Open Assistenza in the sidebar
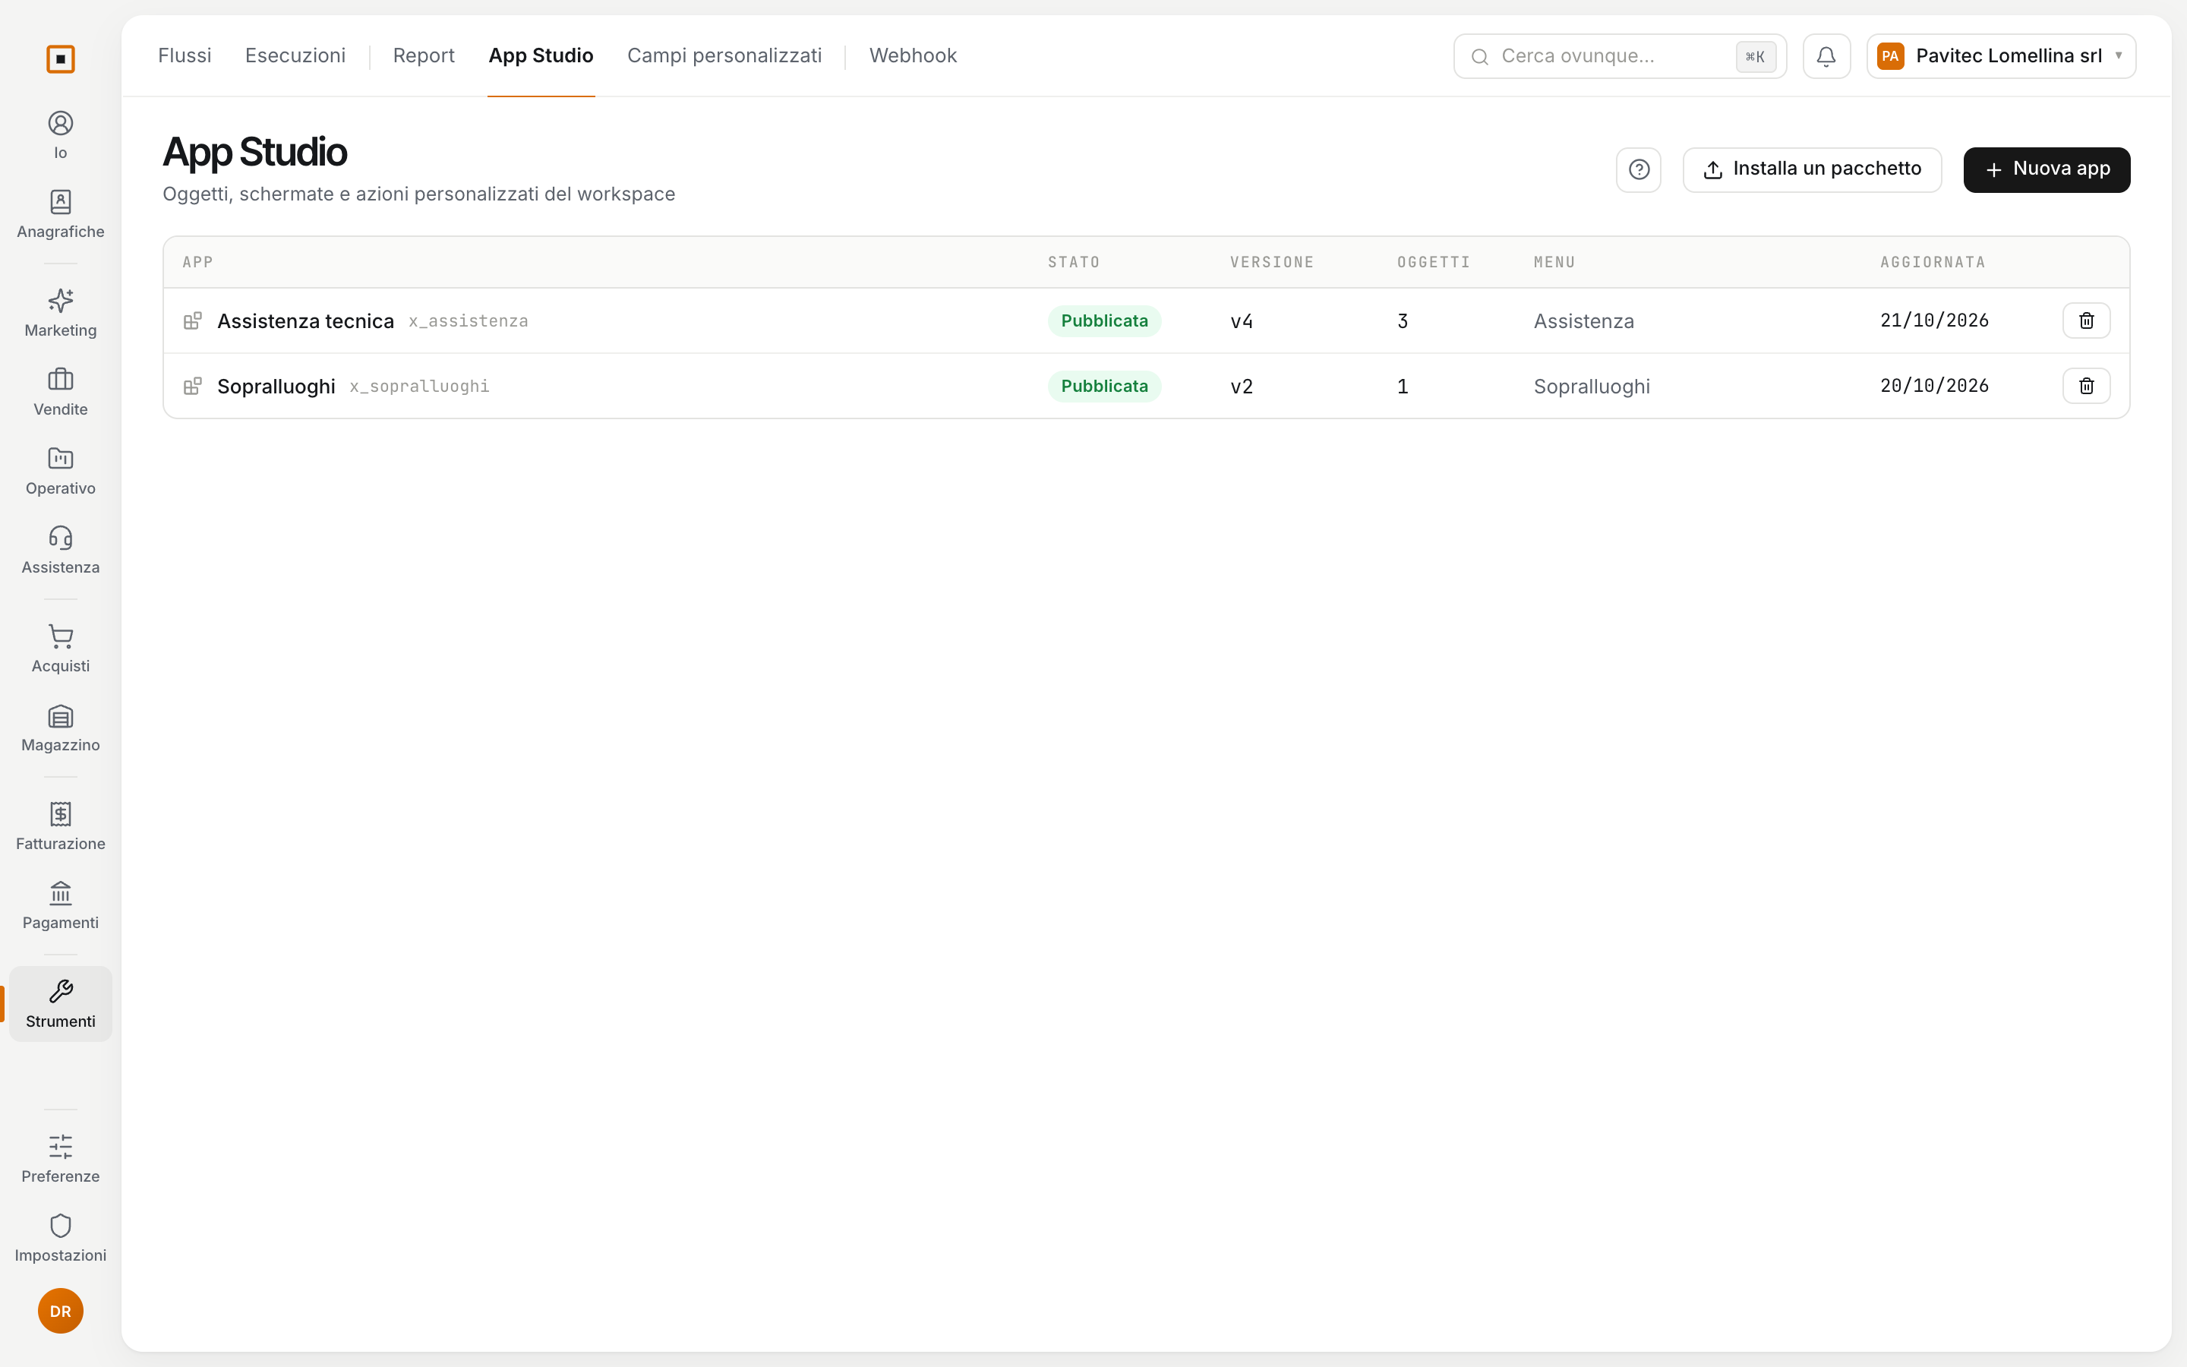Viewport: 2187px width, 1367px height. click(61, 550)
